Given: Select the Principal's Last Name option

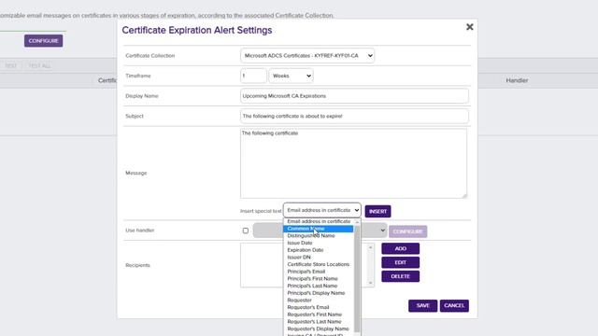Looking at the screenshot, I should [319, 286].
